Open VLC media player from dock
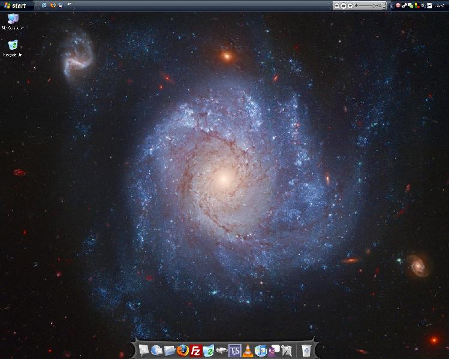449x359 pixels. point(248,351)
